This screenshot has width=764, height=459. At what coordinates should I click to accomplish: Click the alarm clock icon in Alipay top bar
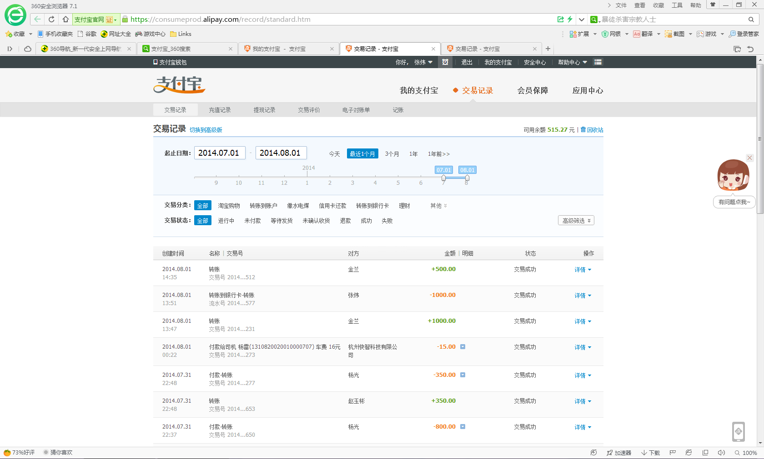click(445, 62)
